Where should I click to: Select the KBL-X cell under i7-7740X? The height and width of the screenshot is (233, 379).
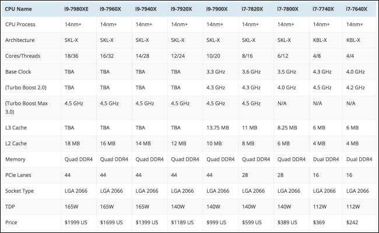click(320, 40)
